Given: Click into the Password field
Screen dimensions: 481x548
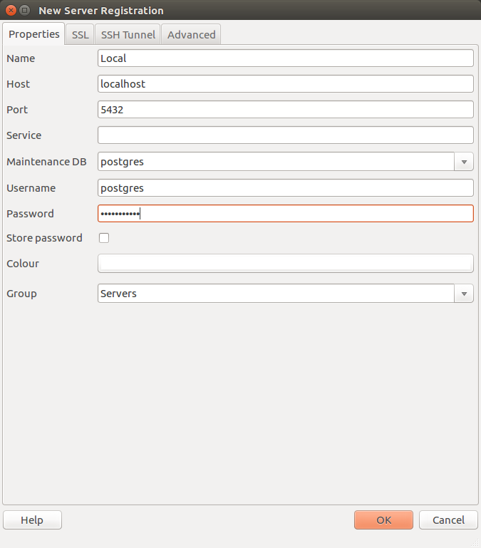Looking at the screenshot, I should 285,214.
